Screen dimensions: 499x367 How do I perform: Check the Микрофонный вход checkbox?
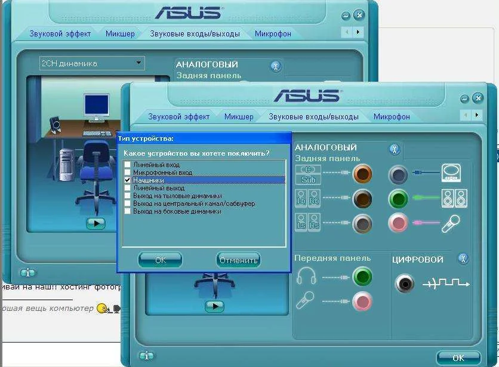pos(127,172)
